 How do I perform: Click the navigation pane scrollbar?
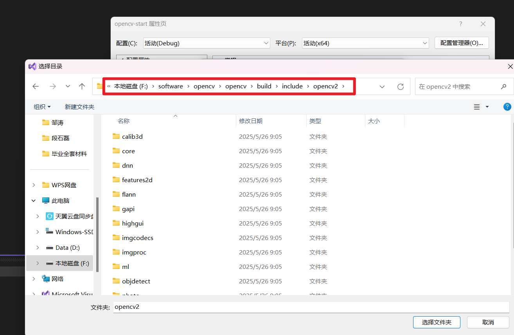tap(97, 235)
